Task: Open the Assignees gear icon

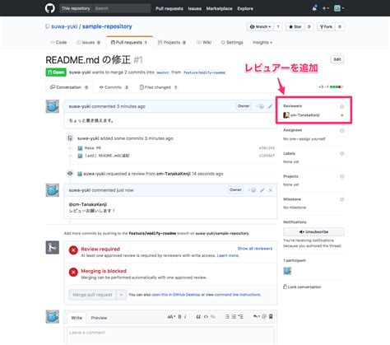Action: point(342,131)
